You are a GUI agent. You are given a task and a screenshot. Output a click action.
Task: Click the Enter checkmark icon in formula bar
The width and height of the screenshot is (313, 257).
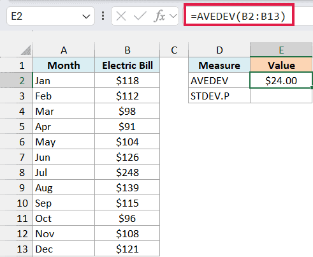point(140,16)
